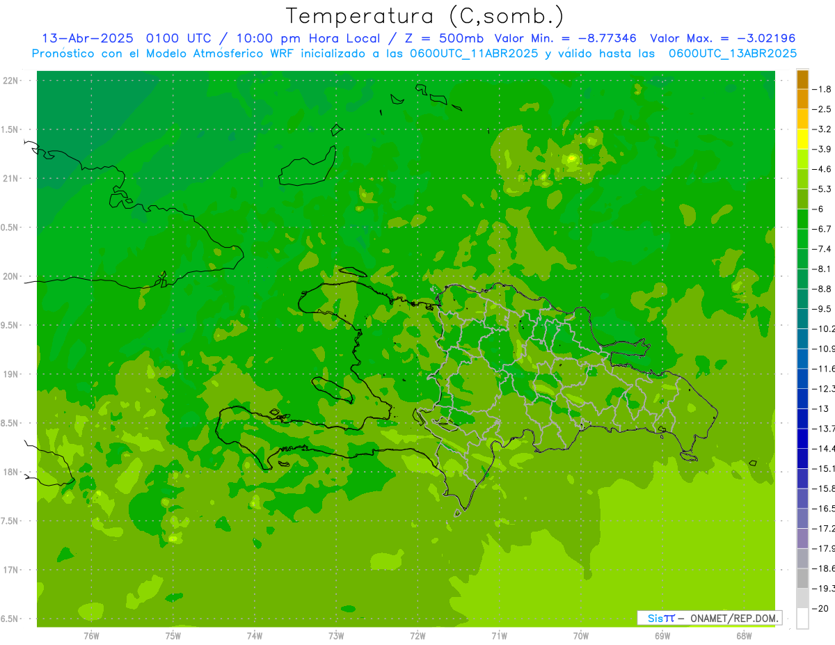
Task: Click gray legend swatch between -18.6 and -19.3
Action: pos(802,579)
